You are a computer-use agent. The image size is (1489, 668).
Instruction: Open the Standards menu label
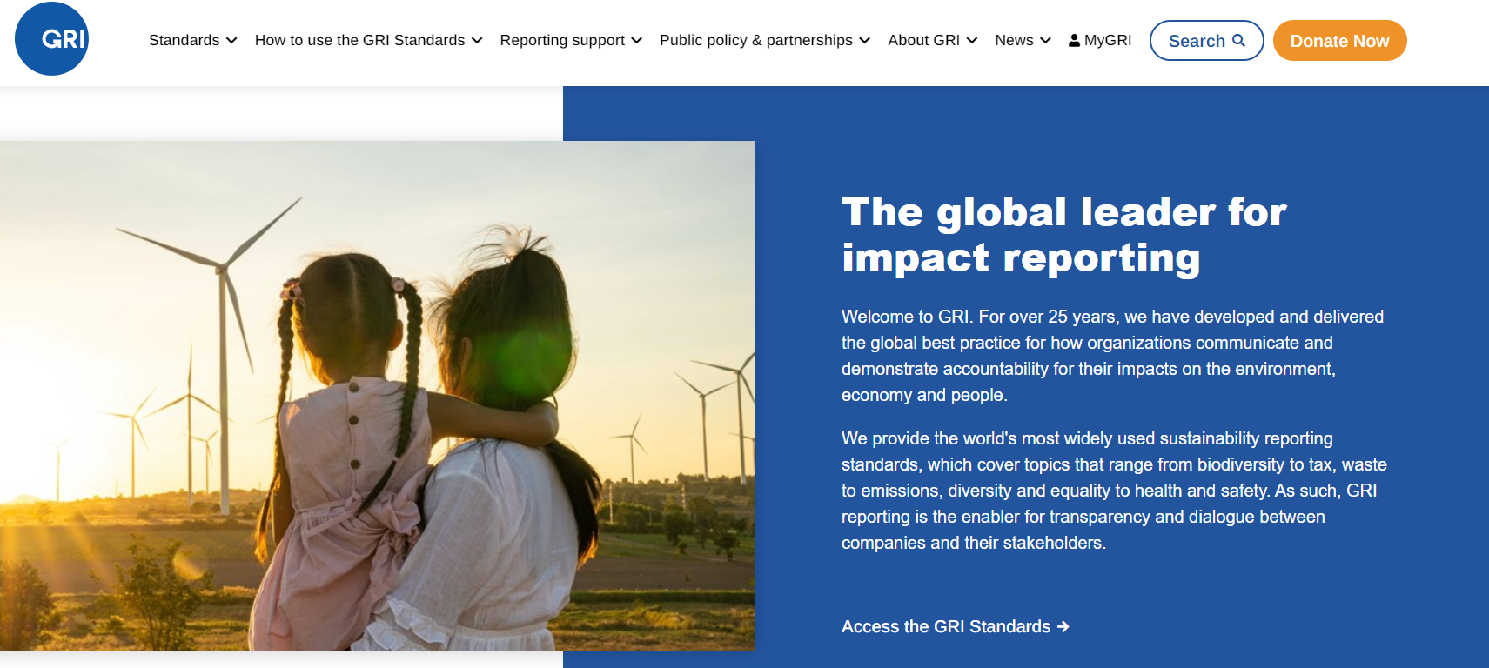[184, 40]
